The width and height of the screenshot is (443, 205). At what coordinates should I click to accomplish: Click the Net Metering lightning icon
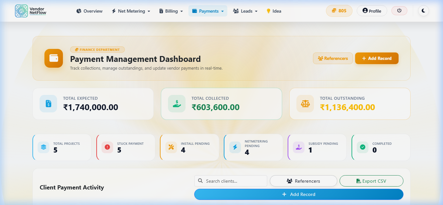114,11
